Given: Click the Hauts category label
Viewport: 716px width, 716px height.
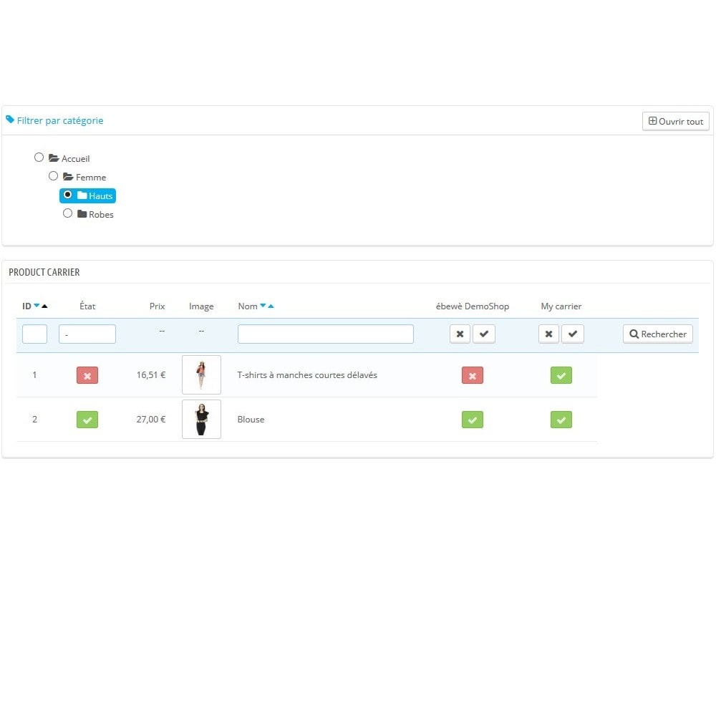Looking at the screenshot, I should tap(100, 196).
